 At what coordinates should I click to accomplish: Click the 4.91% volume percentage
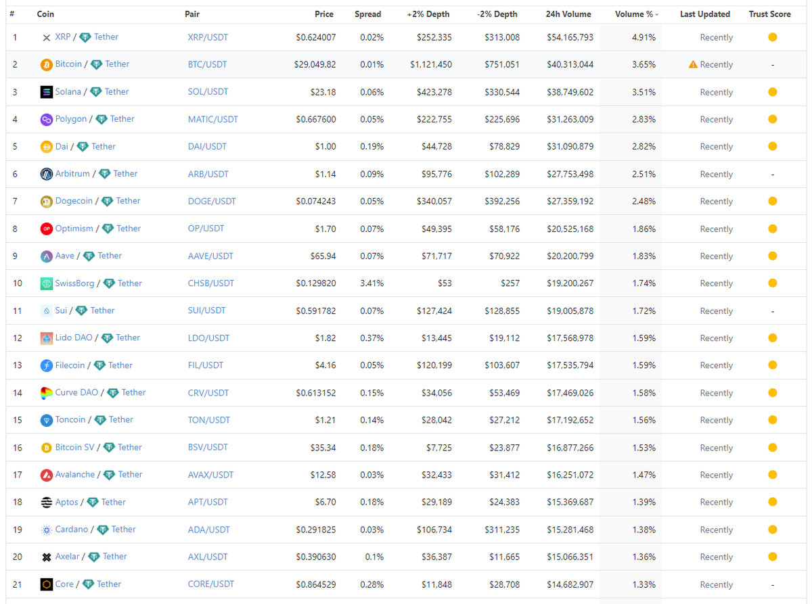[x=644, y=37]
